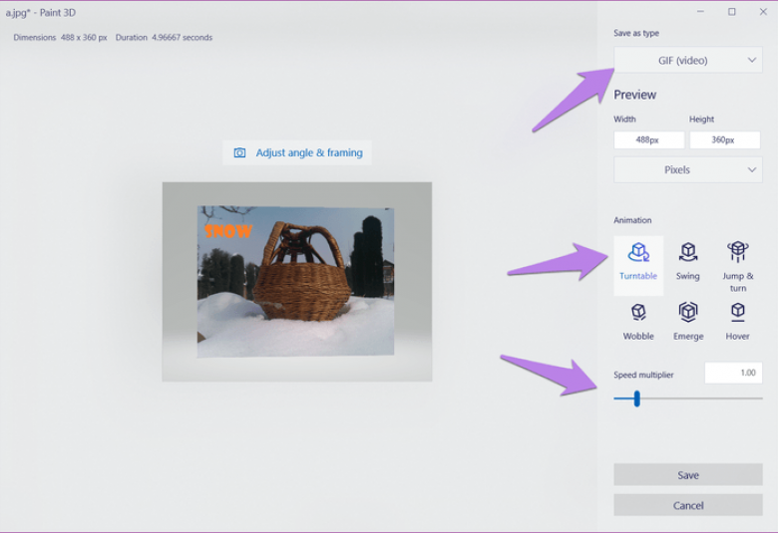Image resolution: width=778 pixels, height=533 pixels.
Task: Choose the Emerge animation icon
Action: click(687, 313)
